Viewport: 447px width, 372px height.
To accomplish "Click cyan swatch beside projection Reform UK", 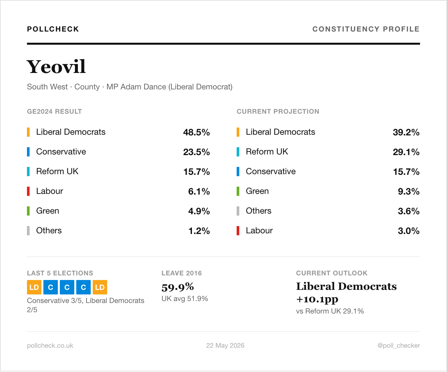I will point(238,152).
